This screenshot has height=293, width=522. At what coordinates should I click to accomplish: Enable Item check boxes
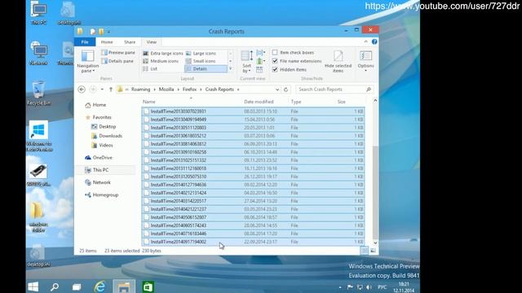pos(275,52)
